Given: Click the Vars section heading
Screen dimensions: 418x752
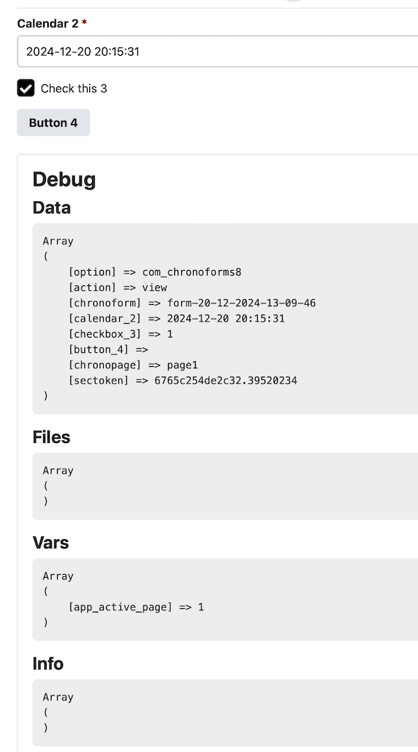Looking at the screenshot, I should click(51, 543).
